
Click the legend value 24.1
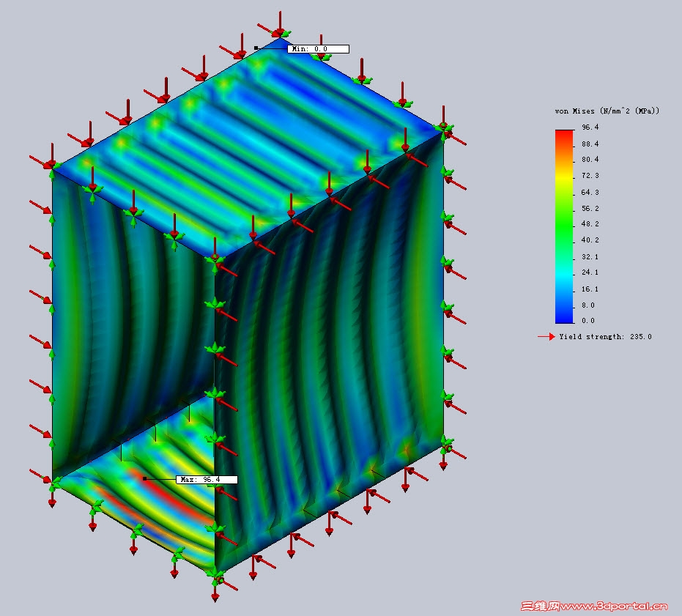pyautogui.click(x=590, y=272)
